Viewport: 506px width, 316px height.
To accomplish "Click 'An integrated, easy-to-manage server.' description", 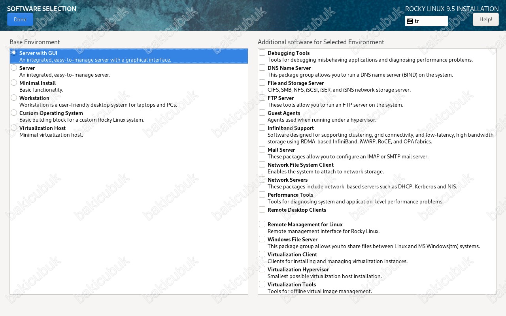I will tap(65, 75).
